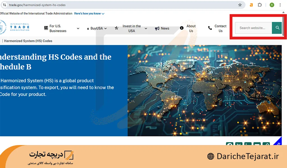Viewport: 287px width, 168px height.
Task: Open the browser three-dot menu
Action: [x=280, y=5]
